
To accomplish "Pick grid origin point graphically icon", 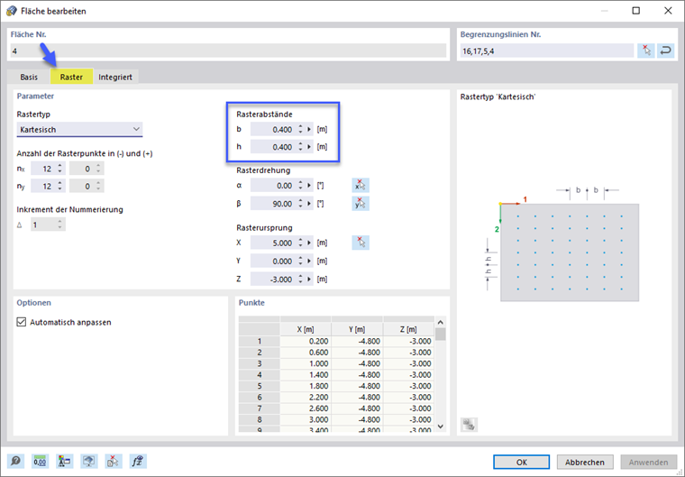I will point(361,243).
